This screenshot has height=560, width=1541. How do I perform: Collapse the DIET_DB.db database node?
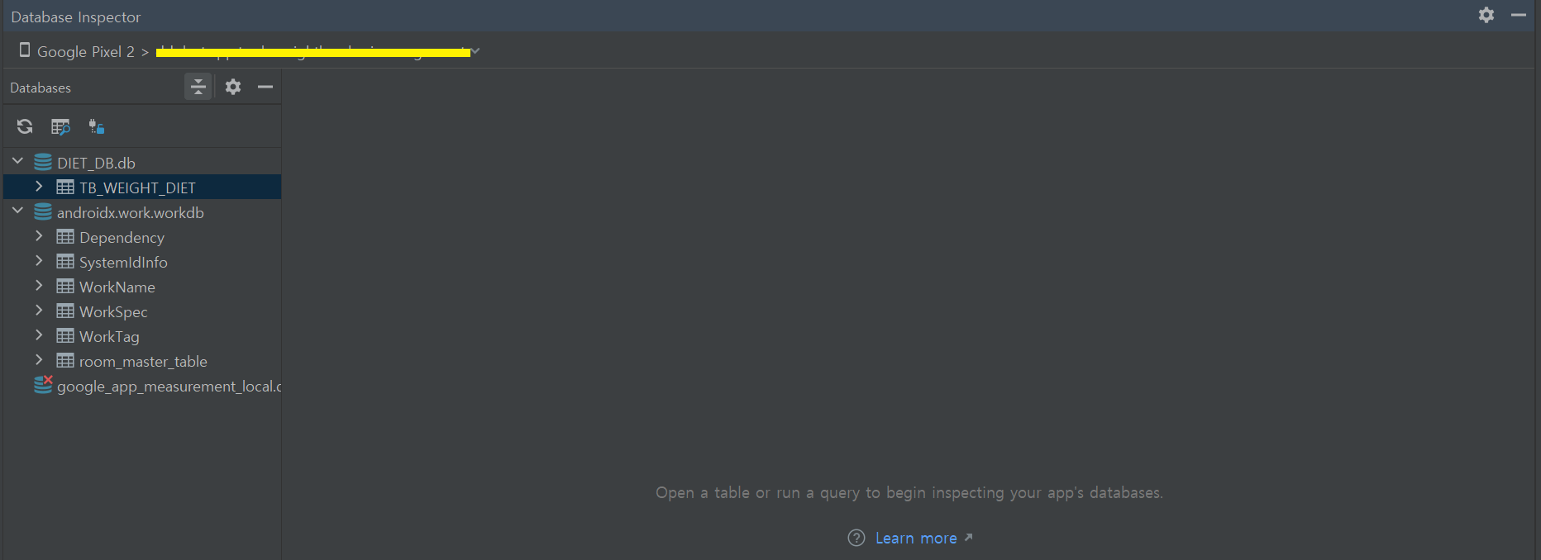pyautogui.click(x=17, y=162)
